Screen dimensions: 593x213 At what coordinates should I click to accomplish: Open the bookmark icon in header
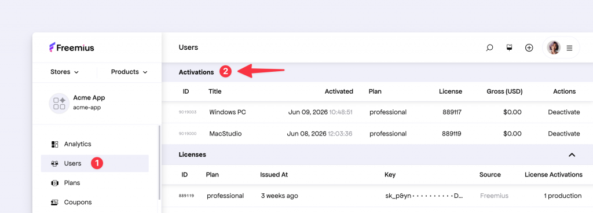coord(509,47)
